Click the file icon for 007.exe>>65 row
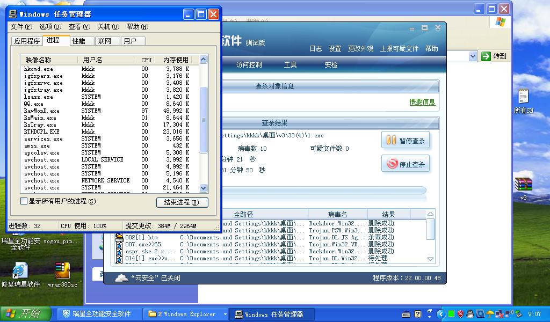 [x=119, y=244]
